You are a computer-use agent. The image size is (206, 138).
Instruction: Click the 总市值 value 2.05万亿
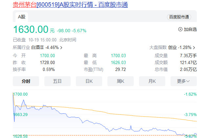[188, 69]
